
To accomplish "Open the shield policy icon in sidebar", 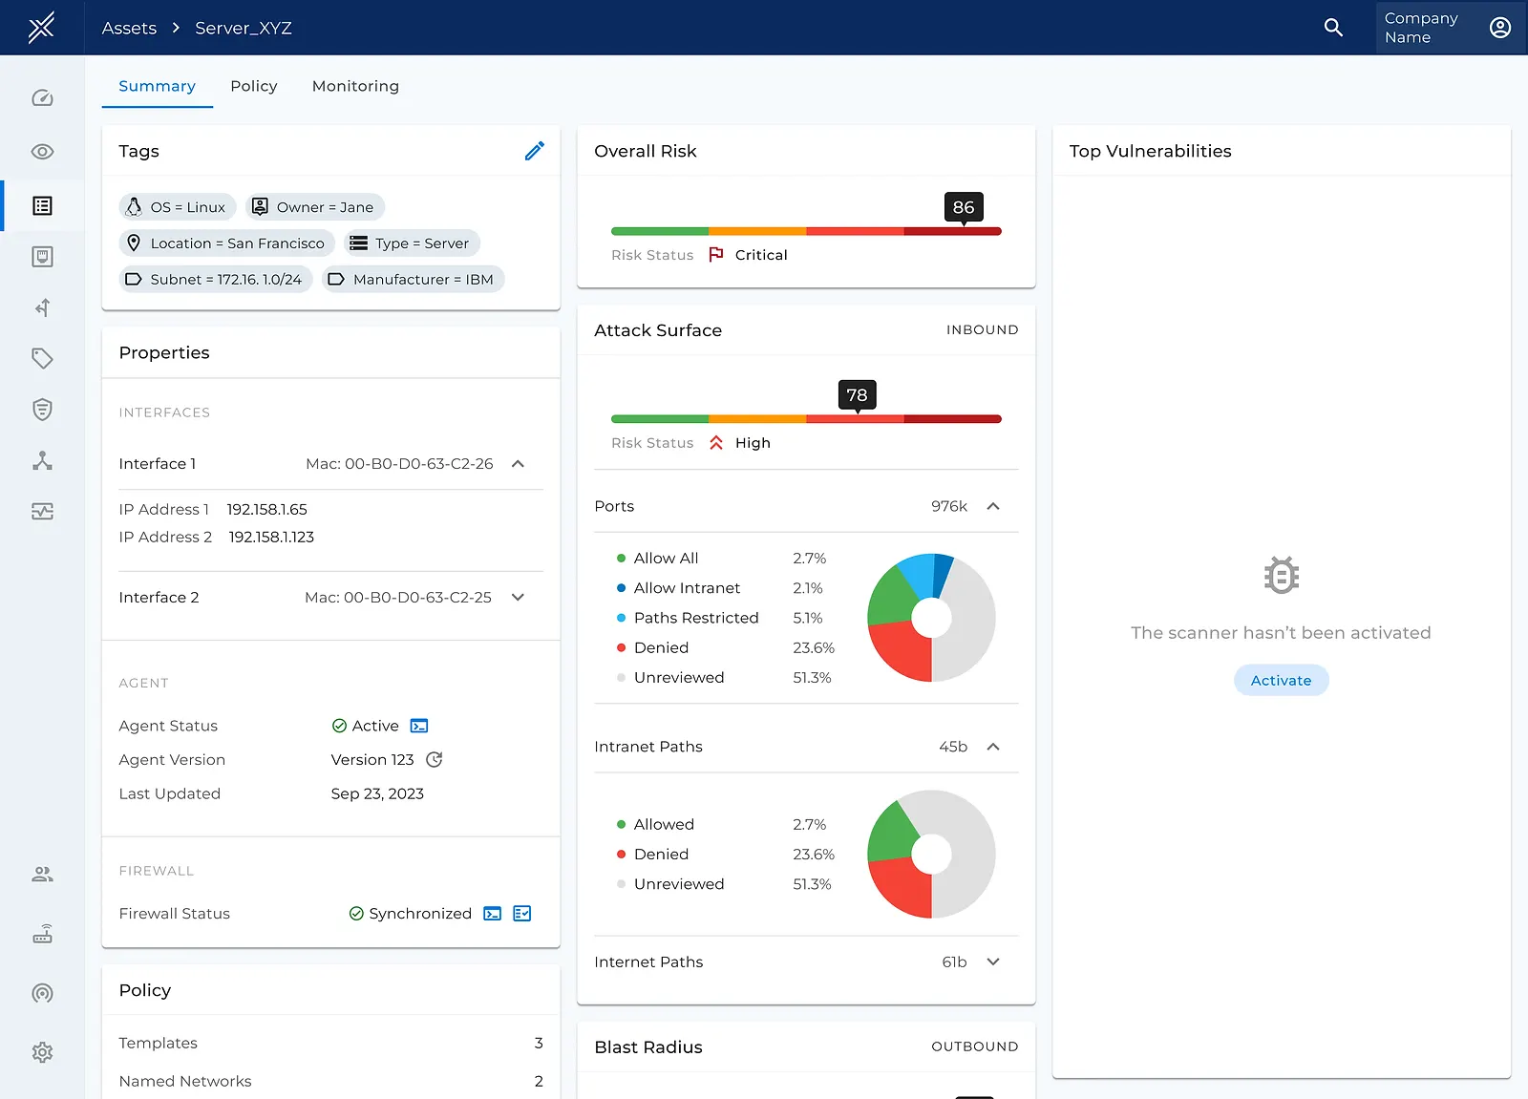I will tap(42, 410).
